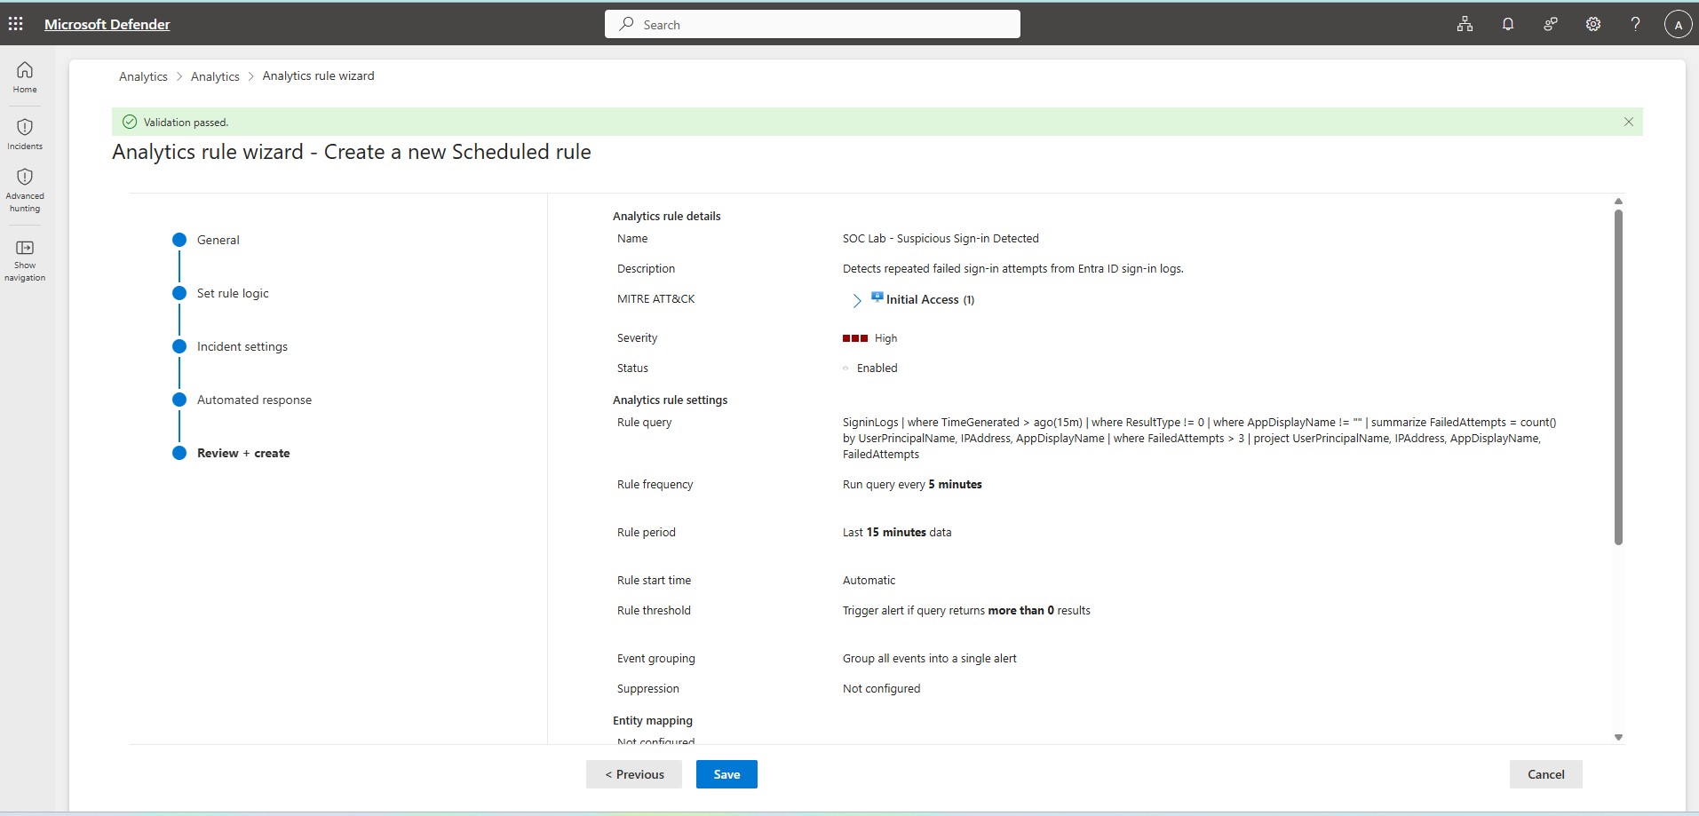This screenshot has height=816, width=1699.
Task: Click the Entity mapping heading
Action: 653,720
